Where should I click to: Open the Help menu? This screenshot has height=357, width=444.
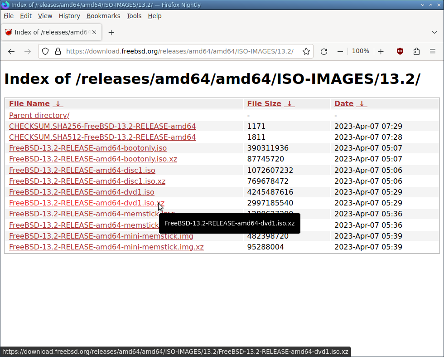154,16
